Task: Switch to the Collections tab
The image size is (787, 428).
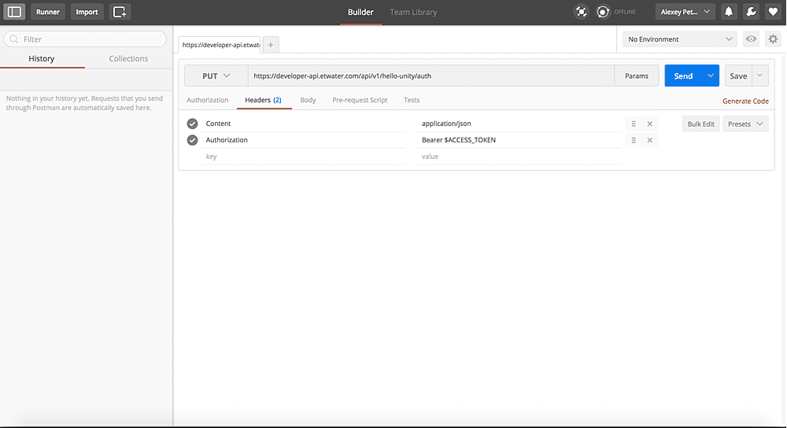Action: click(128, 58)
